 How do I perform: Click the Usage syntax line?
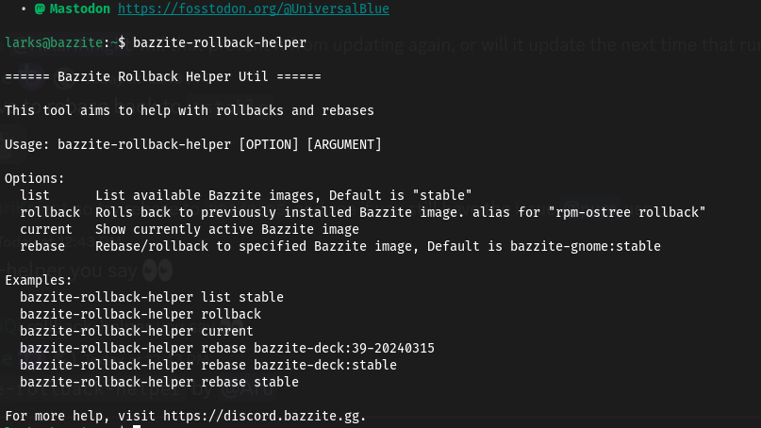(x=193, y=144)
